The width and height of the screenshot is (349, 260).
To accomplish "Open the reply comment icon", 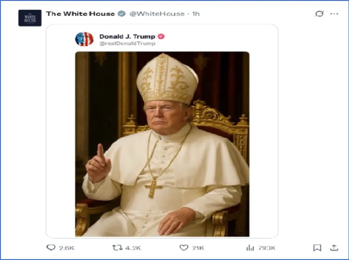I will 51,247.
